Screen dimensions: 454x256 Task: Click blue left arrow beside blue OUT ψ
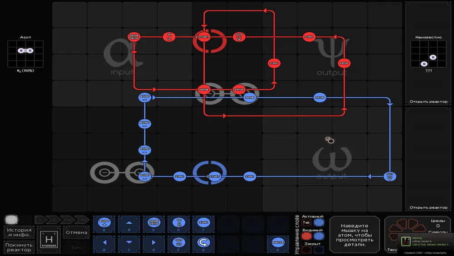[x=370, y=176]
